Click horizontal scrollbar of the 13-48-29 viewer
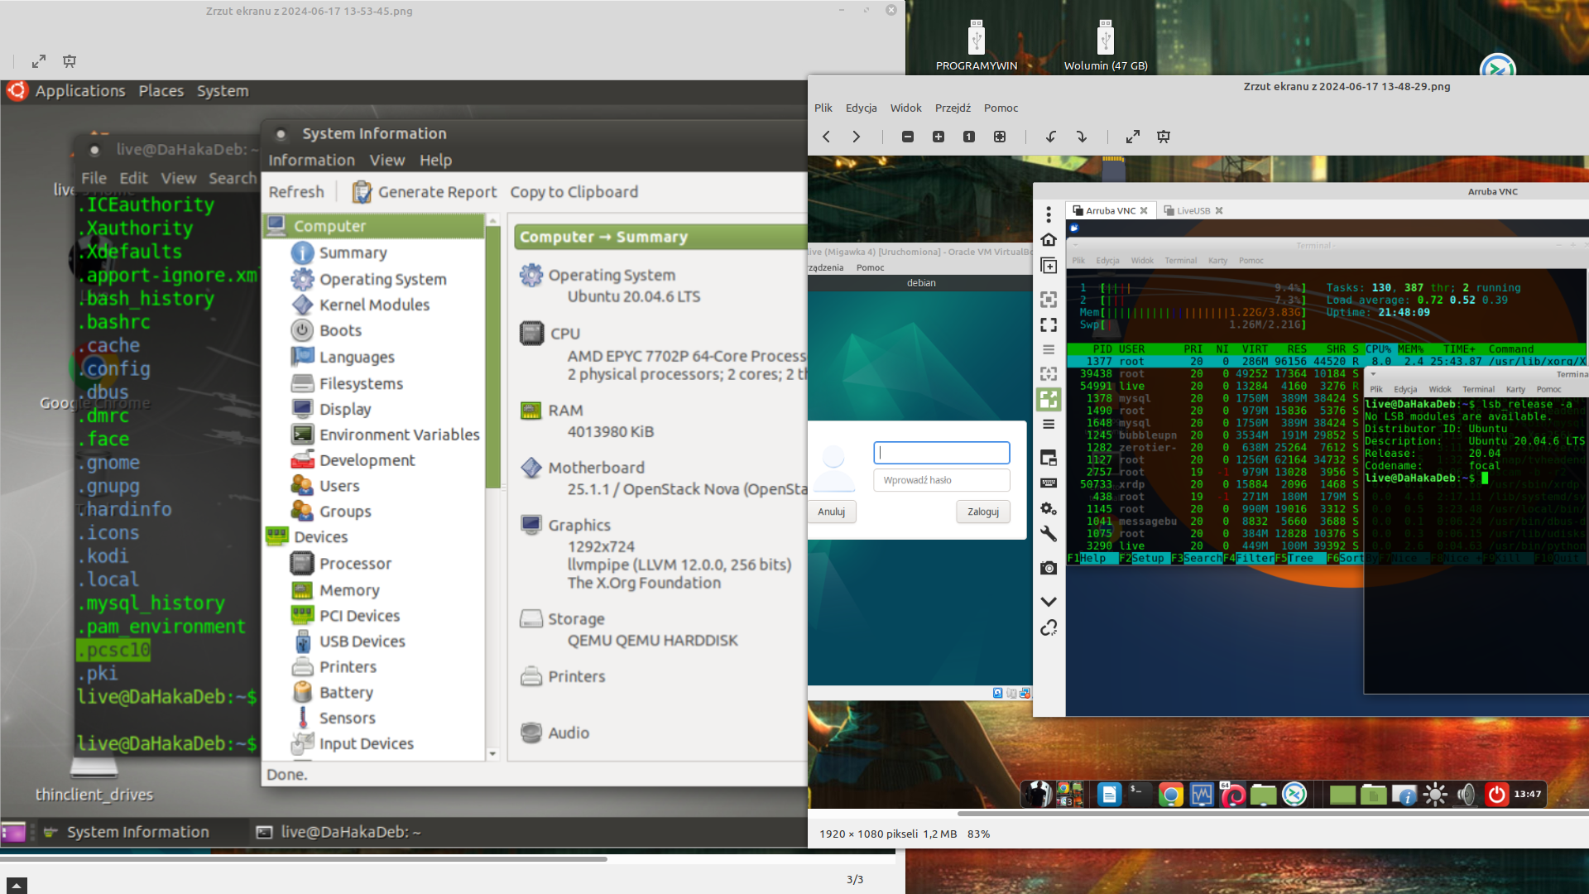 tap(1275, 814)
